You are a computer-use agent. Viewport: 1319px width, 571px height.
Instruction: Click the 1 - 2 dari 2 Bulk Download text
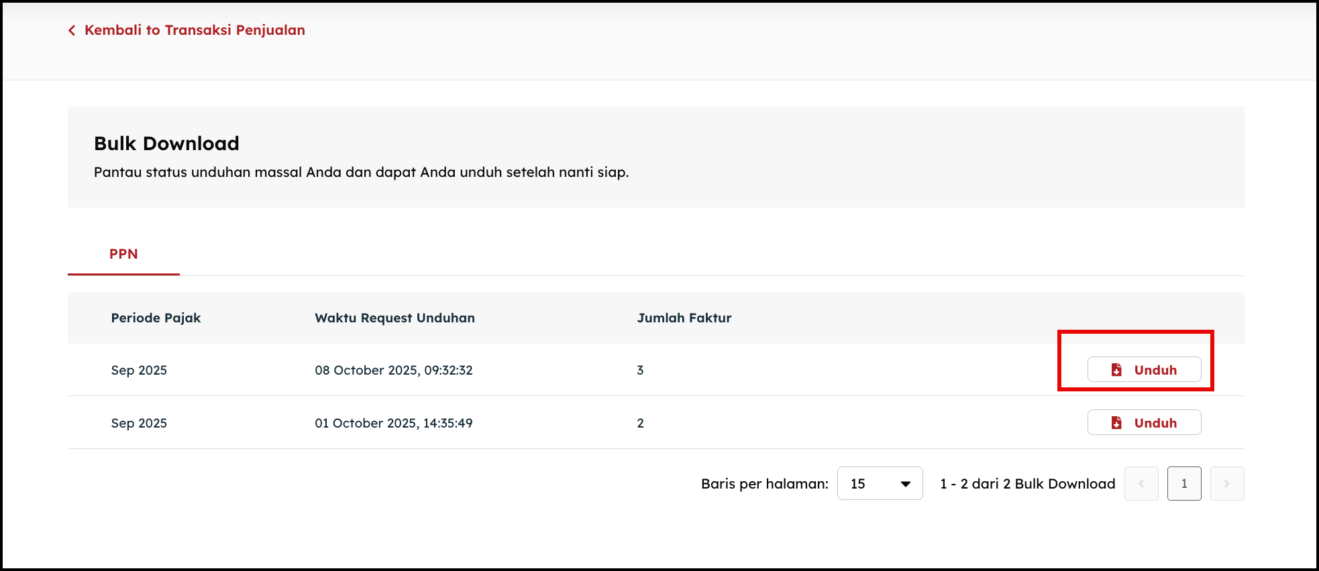click(x=1027, y=484)
